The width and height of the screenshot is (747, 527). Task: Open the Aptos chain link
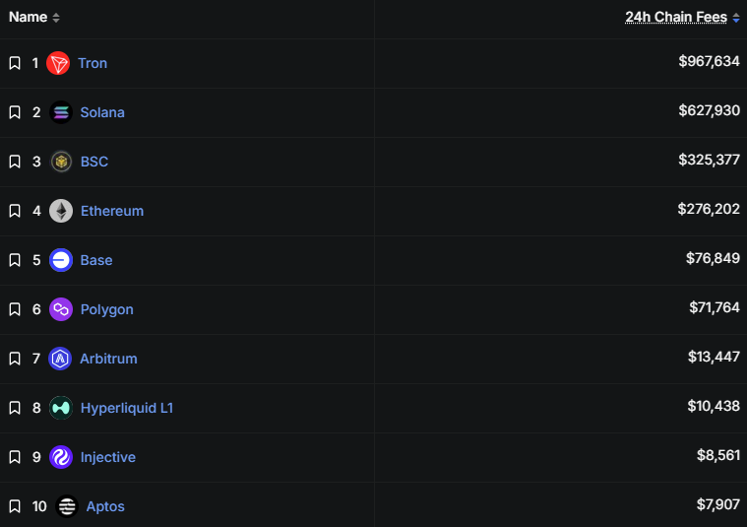(105, 506)
